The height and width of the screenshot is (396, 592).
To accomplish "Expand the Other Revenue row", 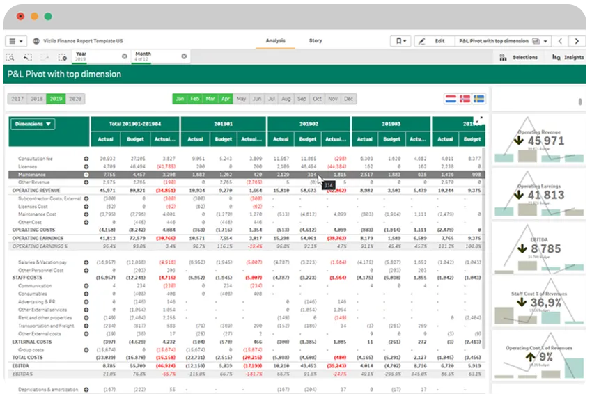I will click(x=86, y=183).
